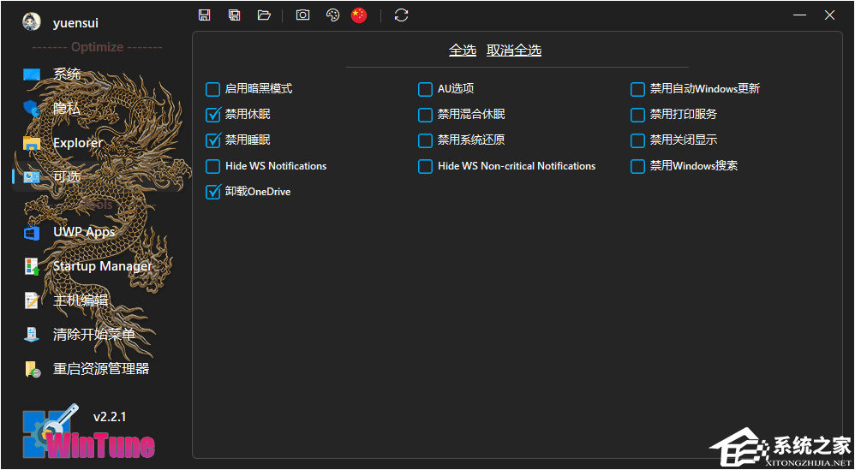This screenshot has width=855, height=470.
Task: Open 主机编辑 in the sidebar
Action: point(99,300)
